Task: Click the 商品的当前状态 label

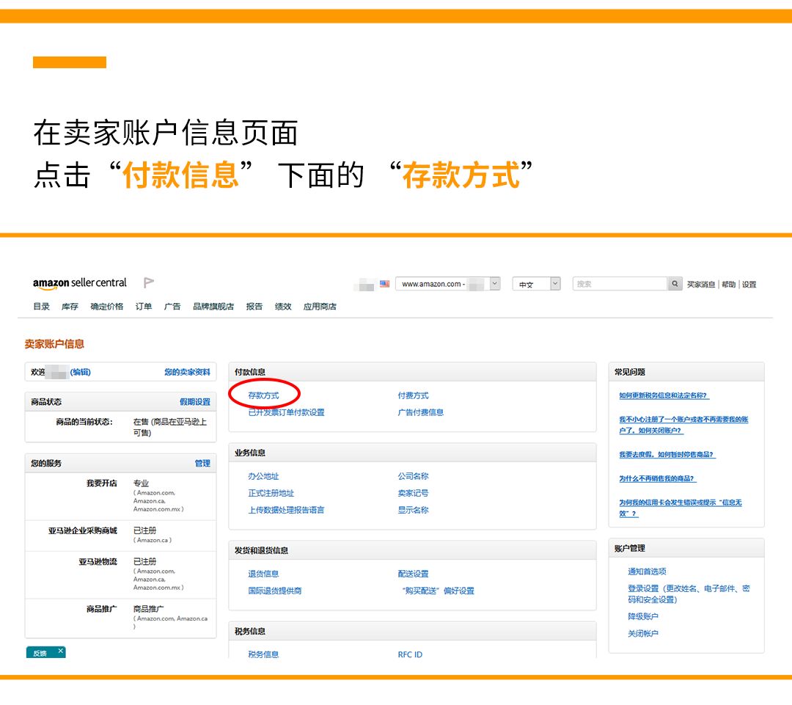Action: point(84,422)
